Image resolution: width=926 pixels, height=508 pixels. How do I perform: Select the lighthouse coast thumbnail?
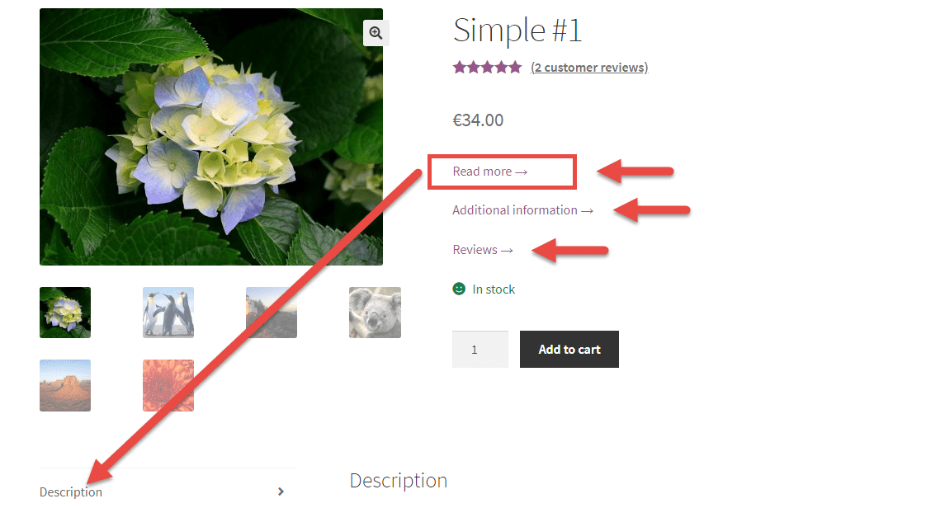click(x=272, y=313)
